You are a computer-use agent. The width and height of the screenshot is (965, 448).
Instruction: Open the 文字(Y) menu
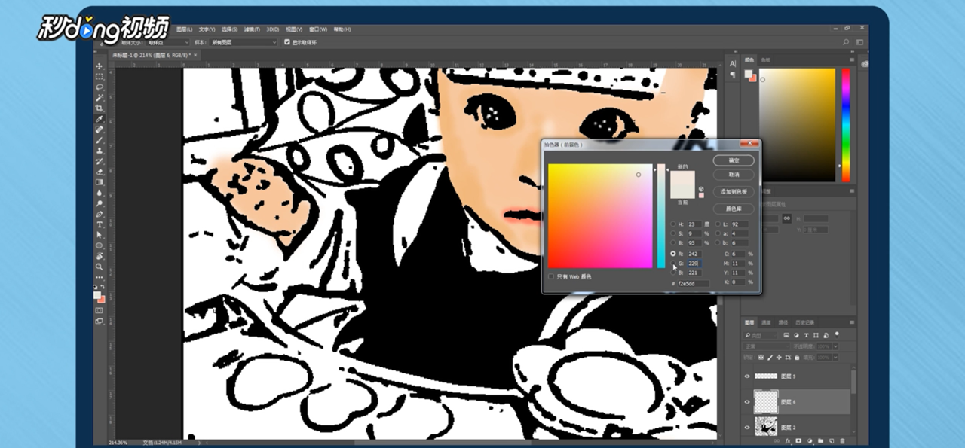(x=207, y=29)
